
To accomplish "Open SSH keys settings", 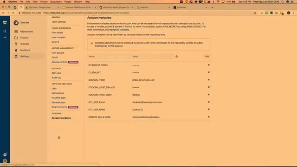I will coord(56,73).
